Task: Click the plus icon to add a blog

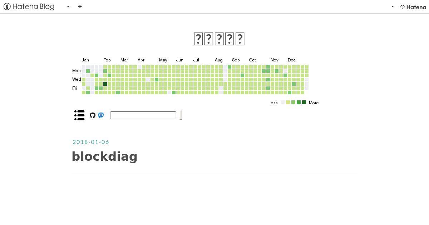Action: click(x=80, y=6)
